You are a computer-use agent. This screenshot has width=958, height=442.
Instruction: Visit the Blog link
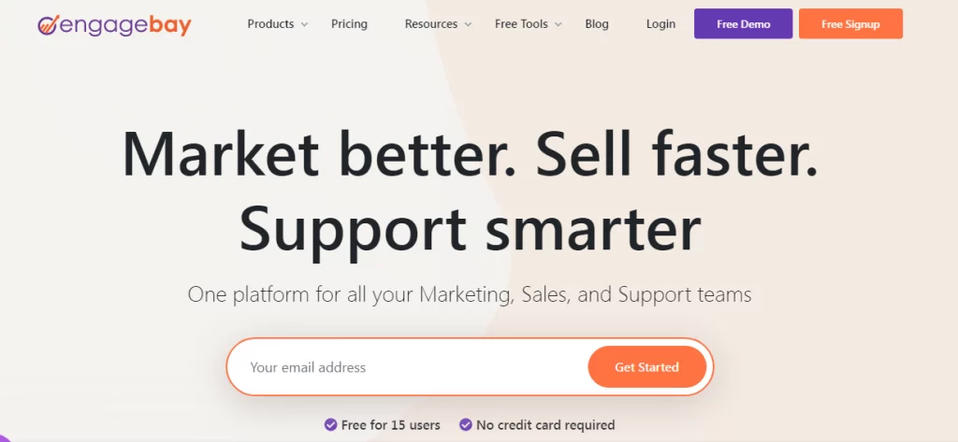click(x=597, y=24)
